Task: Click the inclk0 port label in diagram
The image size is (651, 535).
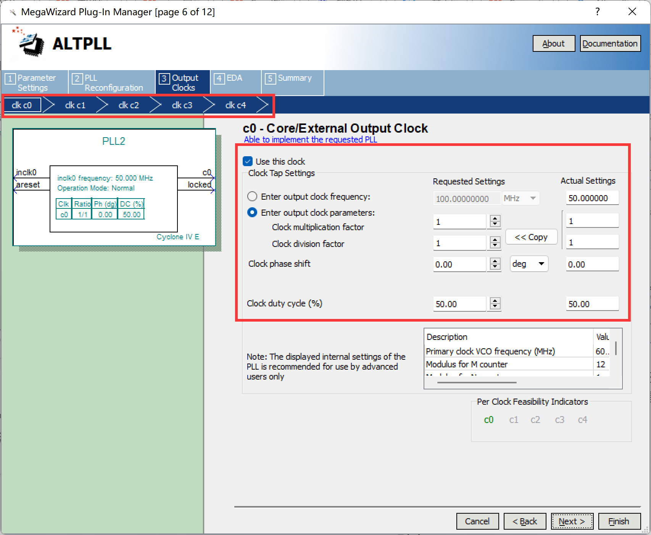Action: tap(26, 172)
